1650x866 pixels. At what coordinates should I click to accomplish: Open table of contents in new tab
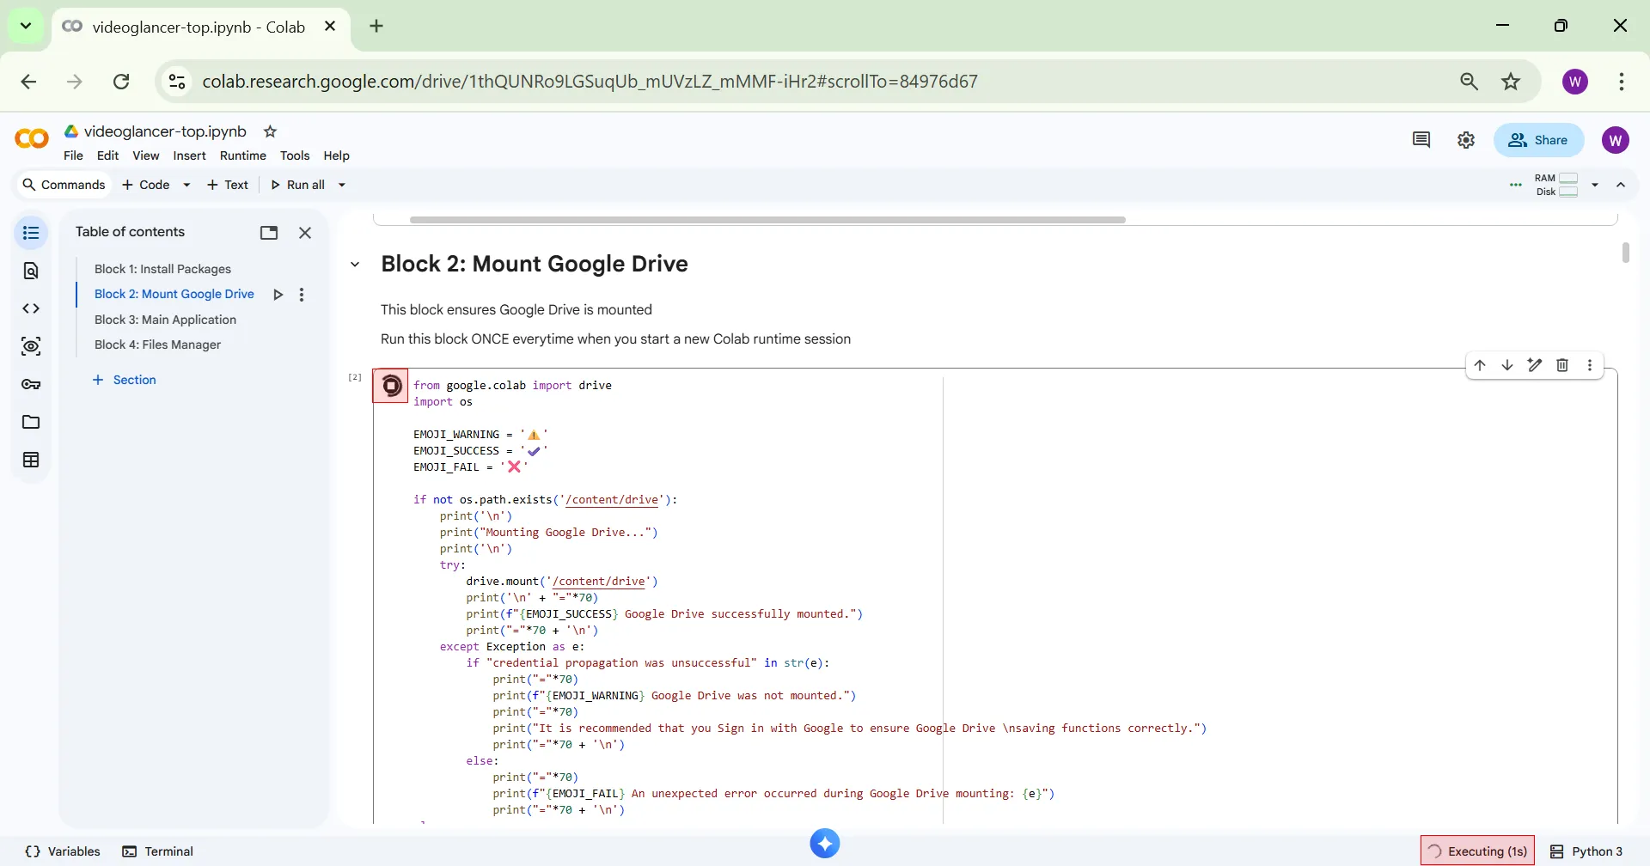click(x=269, y=233)
